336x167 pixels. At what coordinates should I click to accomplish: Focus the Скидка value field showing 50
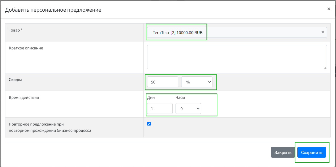pyautogui.click(x=162, y=82)
